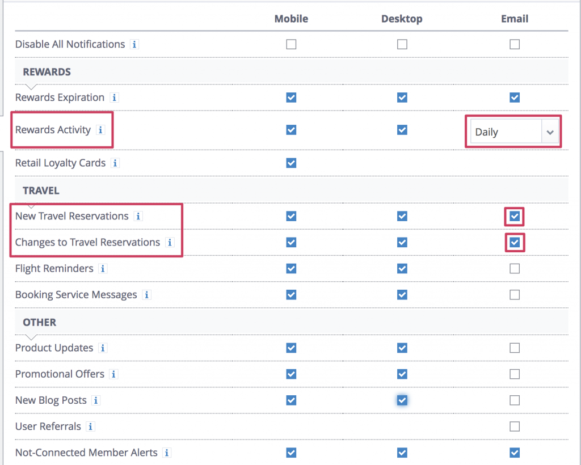
Task: Click info icon beside Flight Reminders
Action: pos(103,269)
